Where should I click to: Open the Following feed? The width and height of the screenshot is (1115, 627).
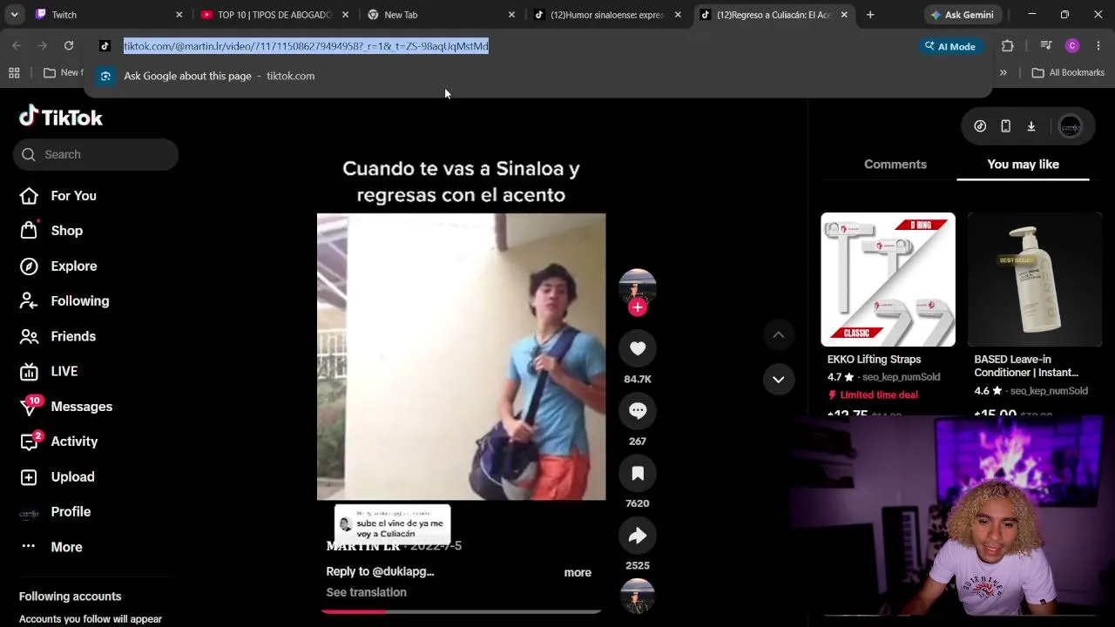[64, 301]
